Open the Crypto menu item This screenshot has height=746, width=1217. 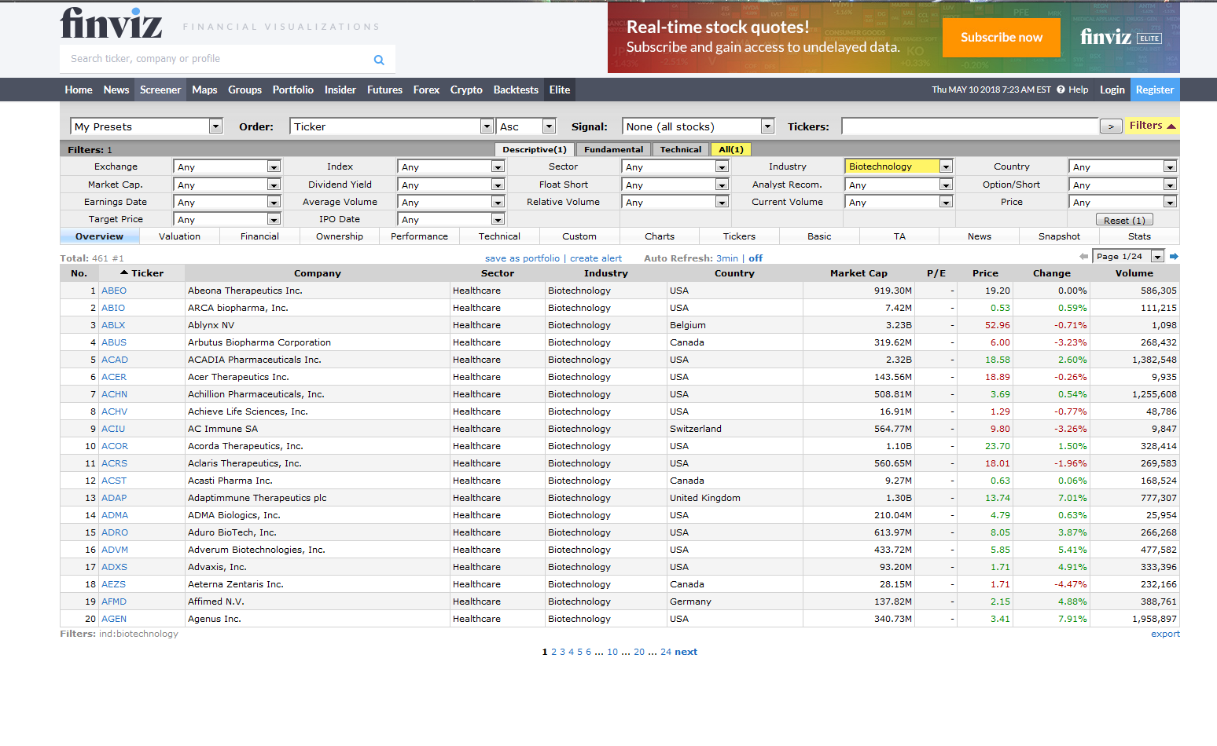[466, 90]
